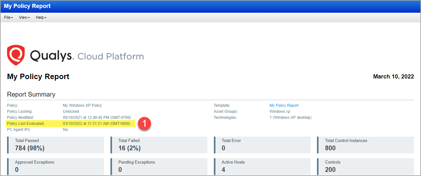Click the Policy Locking label
This screenshot has width=421, height=176.
click(20, 112)
